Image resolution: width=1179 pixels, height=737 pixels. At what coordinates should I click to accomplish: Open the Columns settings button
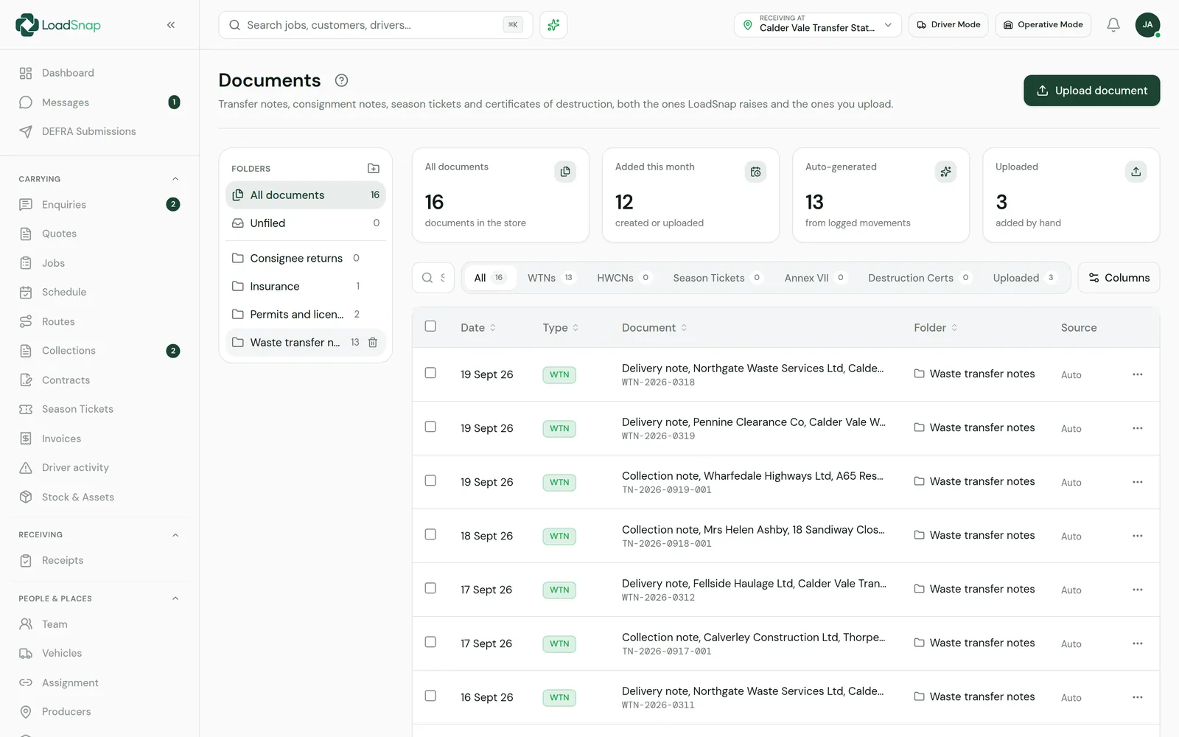(1119, 278)
